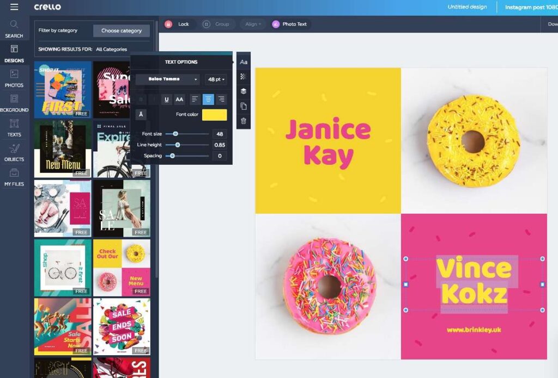Open the 48 pt size dropdown
This screenshot has height=378, width=558.
point(216,79)
